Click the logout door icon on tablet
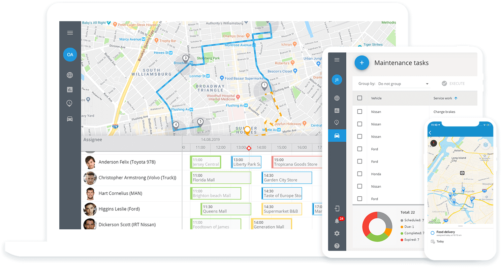The width and height of the screenshot is (502, 268). 337,209
